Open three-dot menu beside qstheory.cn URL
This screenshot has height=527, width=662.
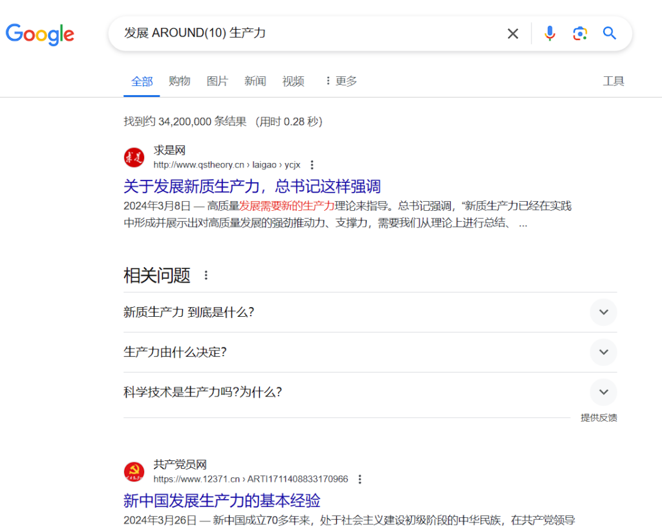(x=312, y=165)
